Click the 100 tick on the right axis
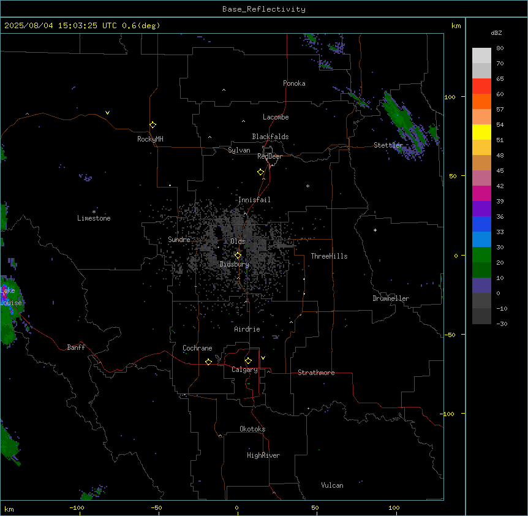This screenshot has height=516, width=528. 450,97
